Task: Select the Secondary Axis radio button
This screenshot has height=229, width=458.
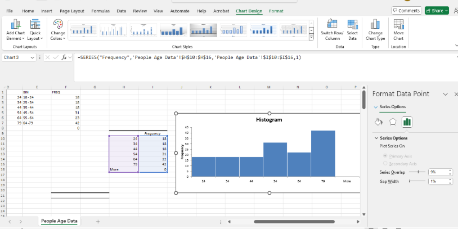Action: point(385,163)
